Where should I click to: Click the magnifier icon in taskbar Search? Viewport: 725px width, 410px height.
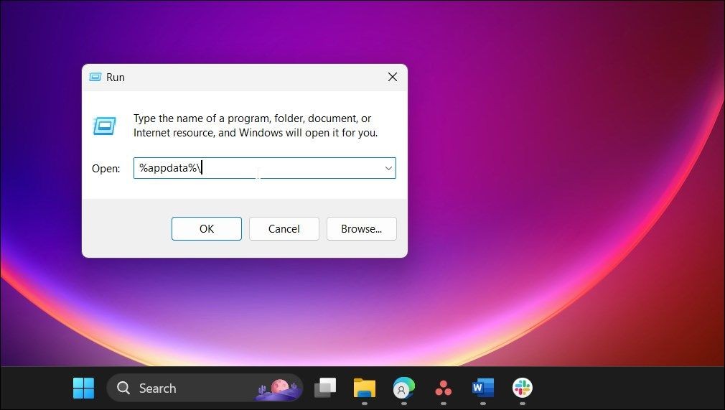(x=123, y=388)
